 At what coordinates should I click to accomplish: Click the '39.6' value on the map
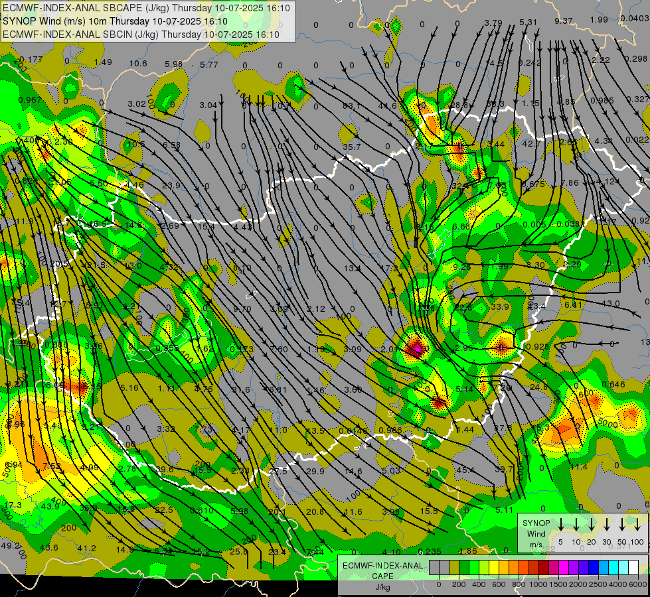click(165, 469)
